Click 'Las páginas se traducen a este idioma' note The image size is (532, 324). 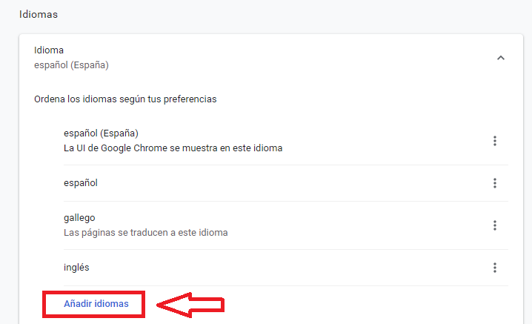(146, 233)
